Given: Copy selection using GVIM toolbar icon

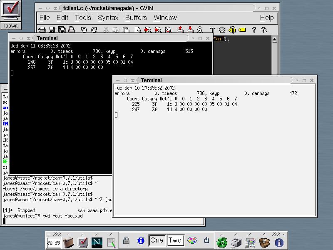Looking at the screenshot, I should coord(116,30).
